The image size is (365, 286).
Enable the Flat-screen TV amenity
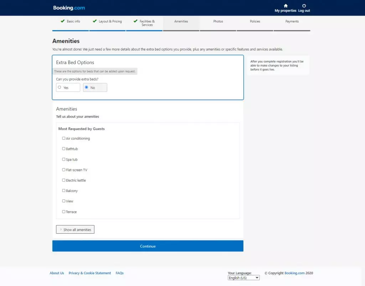coord(63,170)
